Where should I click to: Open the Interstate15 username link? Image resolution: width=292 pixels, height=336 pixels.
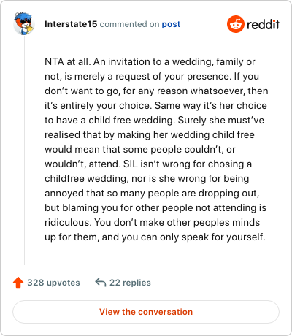71,24
